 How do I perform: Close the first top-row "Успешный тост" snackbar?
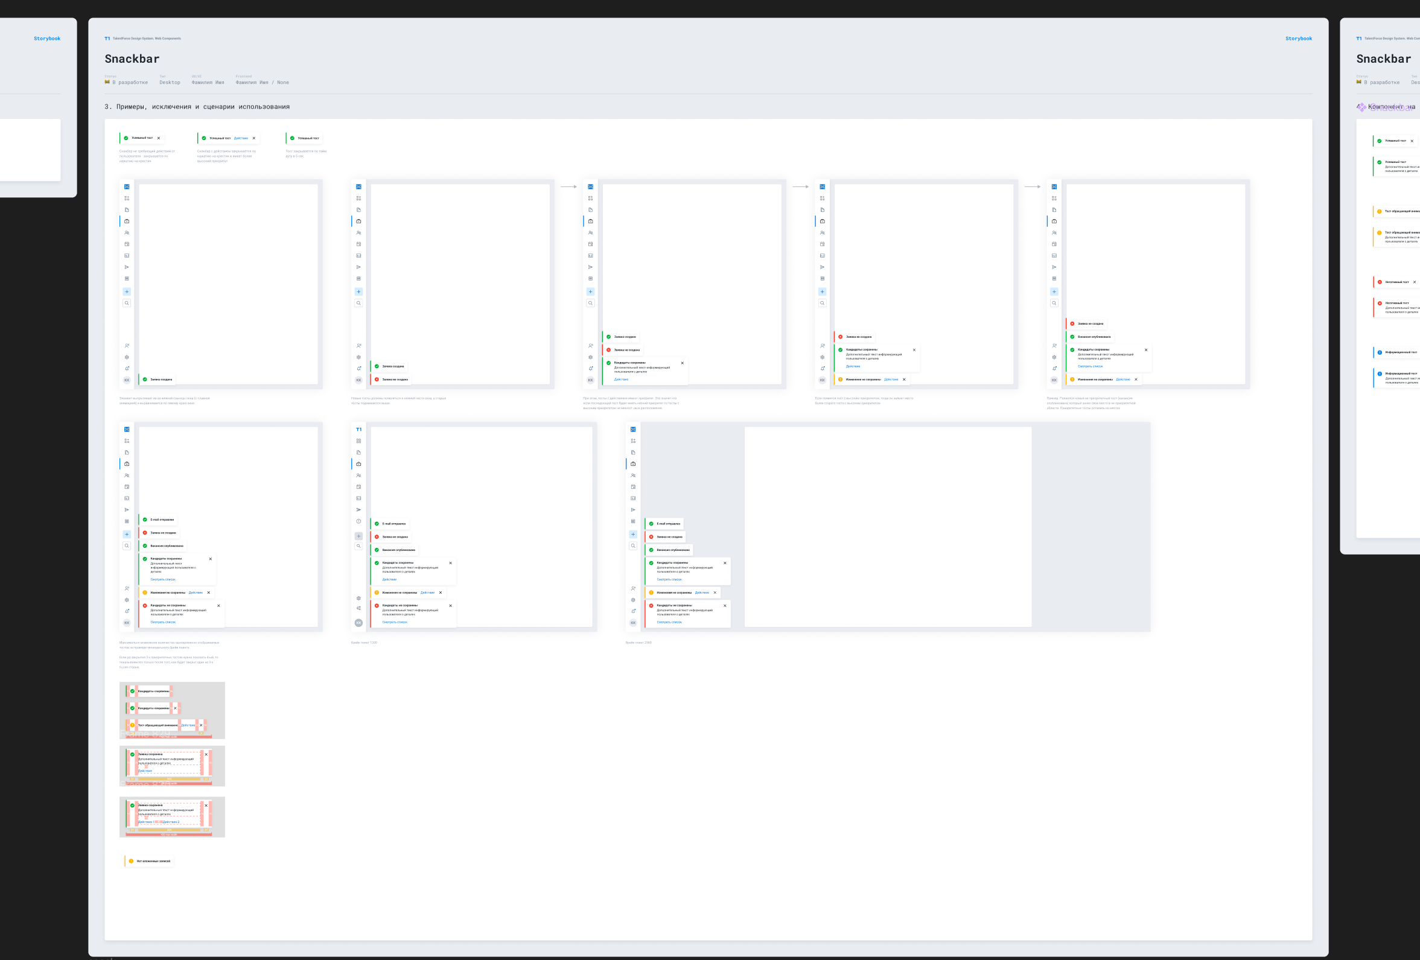[158, 138]
